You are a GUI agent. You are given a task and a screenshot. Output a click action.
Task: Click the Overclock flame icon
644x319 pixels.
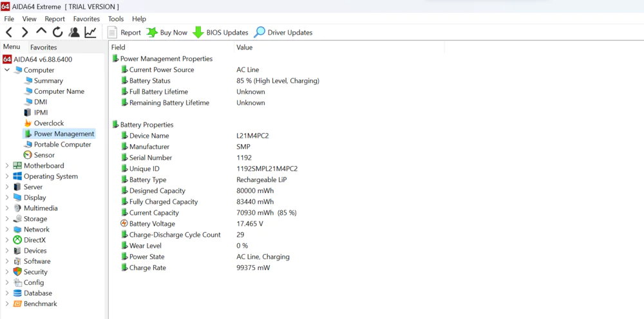coord(28,123)
